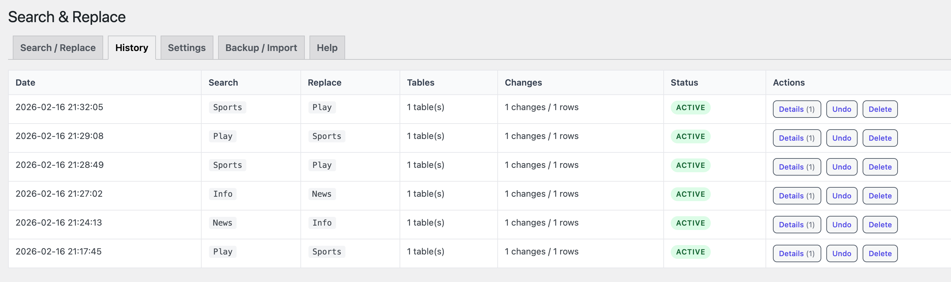
Task: Switch to the Settings tab
Action: (x=187, y=48)
